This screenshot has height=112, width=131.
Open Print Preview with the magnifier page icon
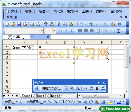(x=38, y=24)
